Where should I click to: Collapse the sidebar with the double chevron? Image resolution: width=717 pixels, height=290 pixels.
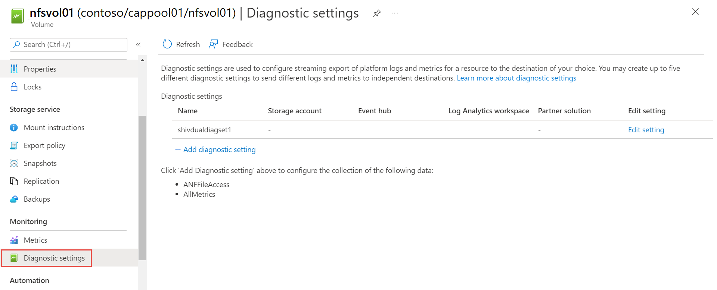point(138,44)
